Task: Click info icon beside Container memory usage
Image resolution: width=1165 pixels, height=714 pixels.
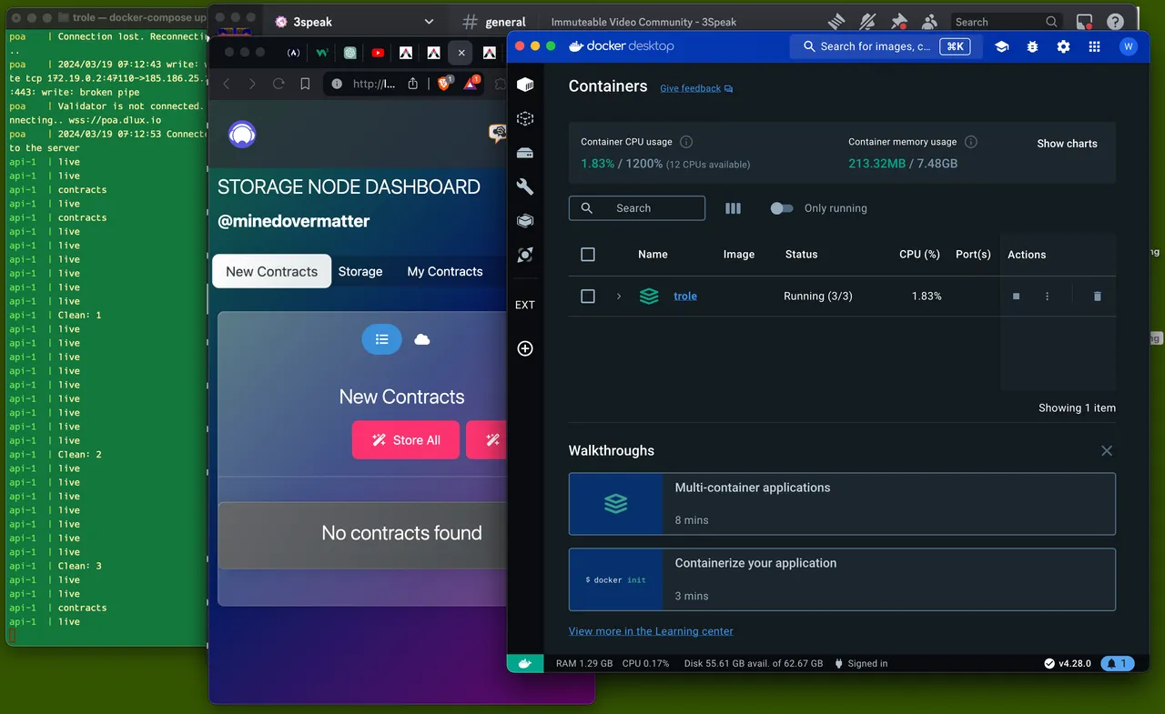Action: click(x=971, y=142)
